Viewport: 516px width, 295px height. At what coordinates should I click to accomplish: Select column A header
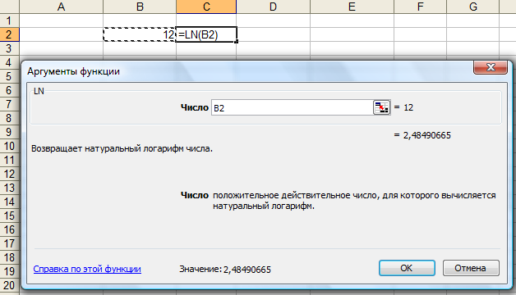coord(61,7)
